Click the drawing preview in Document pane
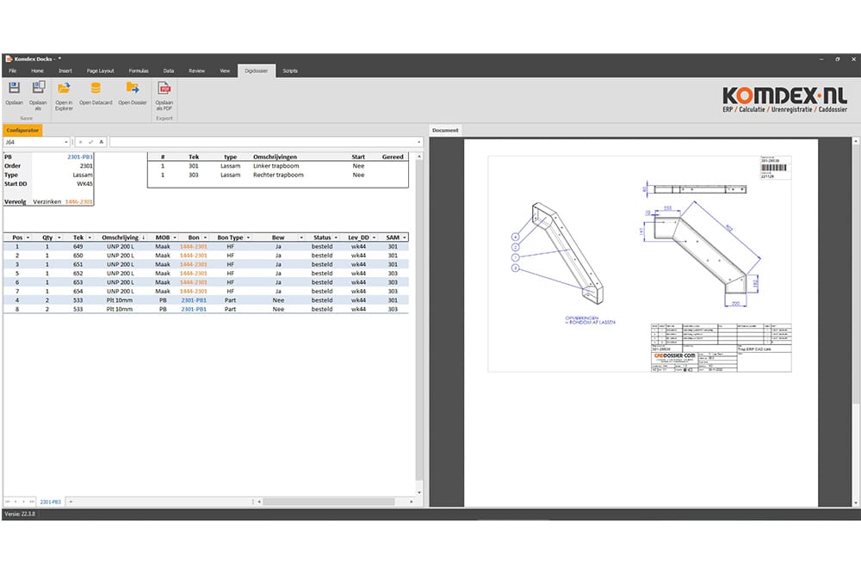The image size is (861, 574). coord(640,264)
